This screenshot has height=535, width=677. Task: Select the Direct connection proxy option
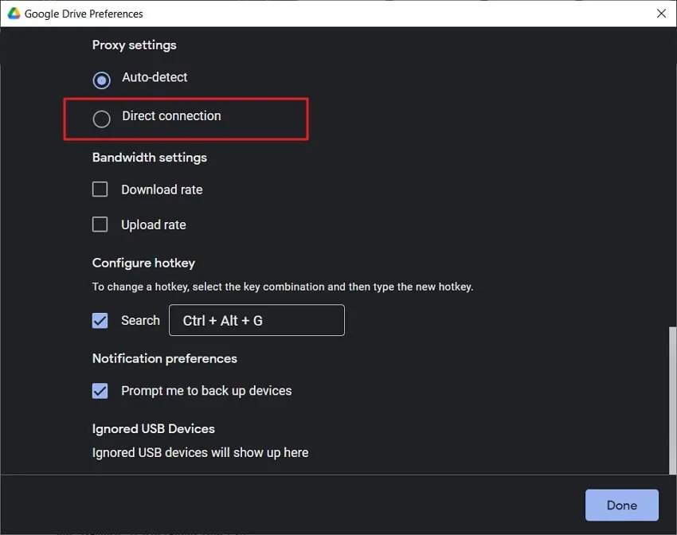click(x=101, y=118)
